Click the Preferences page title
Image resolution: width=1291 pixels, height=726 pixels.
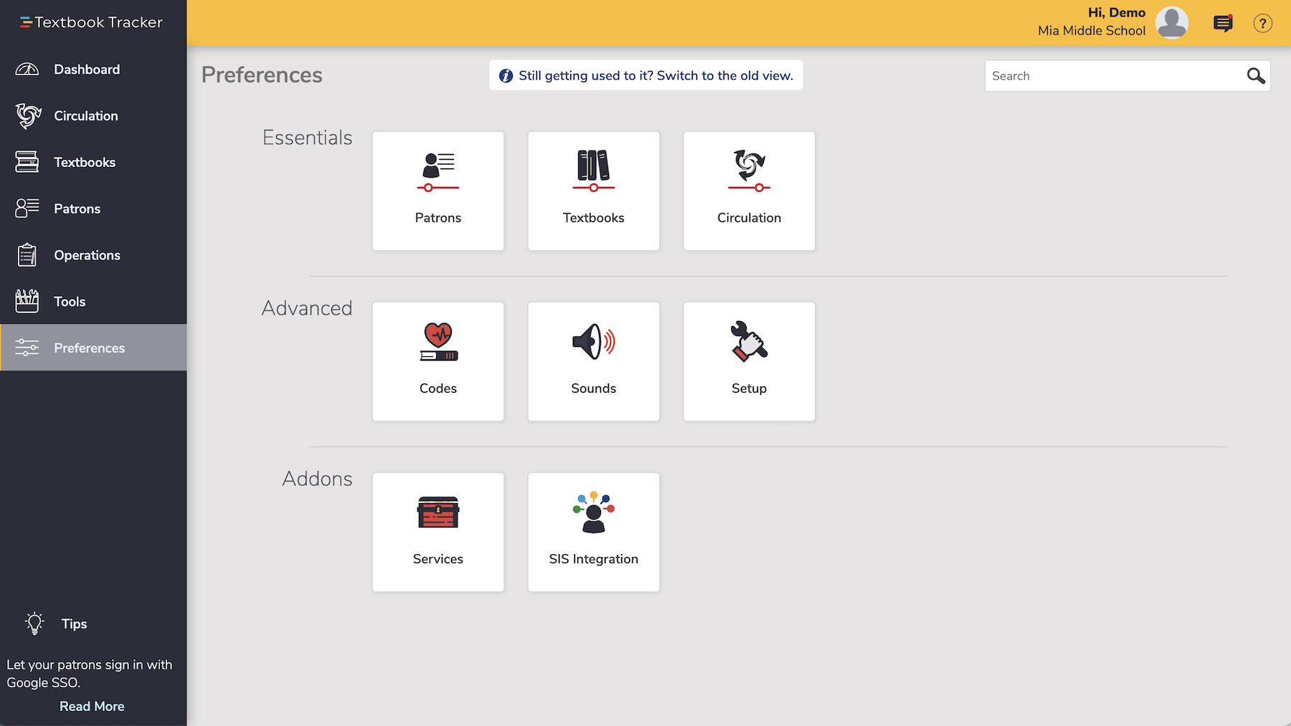(262, 75)
